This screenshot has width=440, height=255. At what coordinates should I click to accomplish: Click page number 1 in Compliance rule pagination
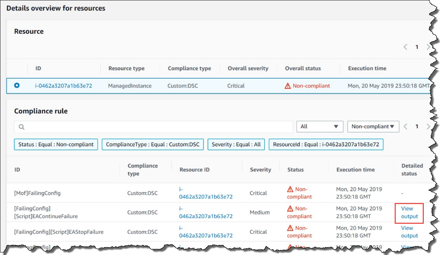[x=417, y=126]
